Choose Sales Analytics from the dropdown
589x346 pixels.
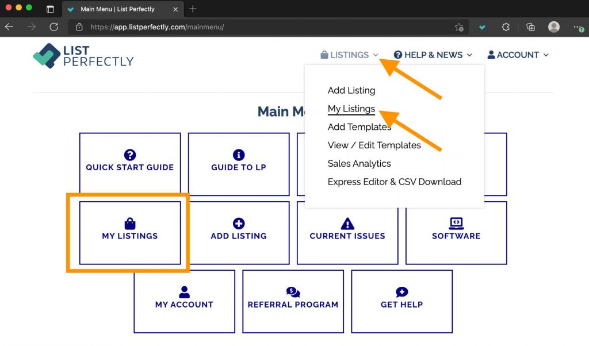click(359, 164)
